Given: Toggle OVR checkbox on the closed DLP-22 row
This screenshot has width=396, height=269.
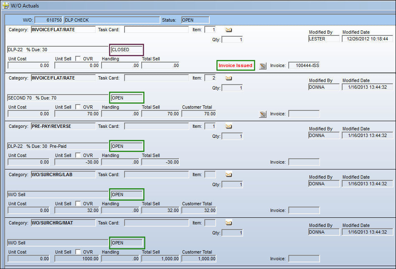Looking at the screenshot, I should point(78,59).
